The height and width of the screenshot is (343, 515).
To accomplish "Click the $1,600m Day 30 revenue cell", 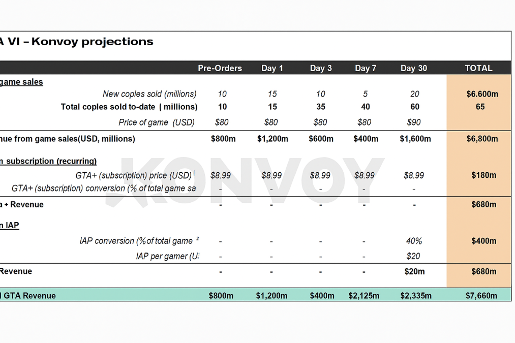I will point(415,139).
